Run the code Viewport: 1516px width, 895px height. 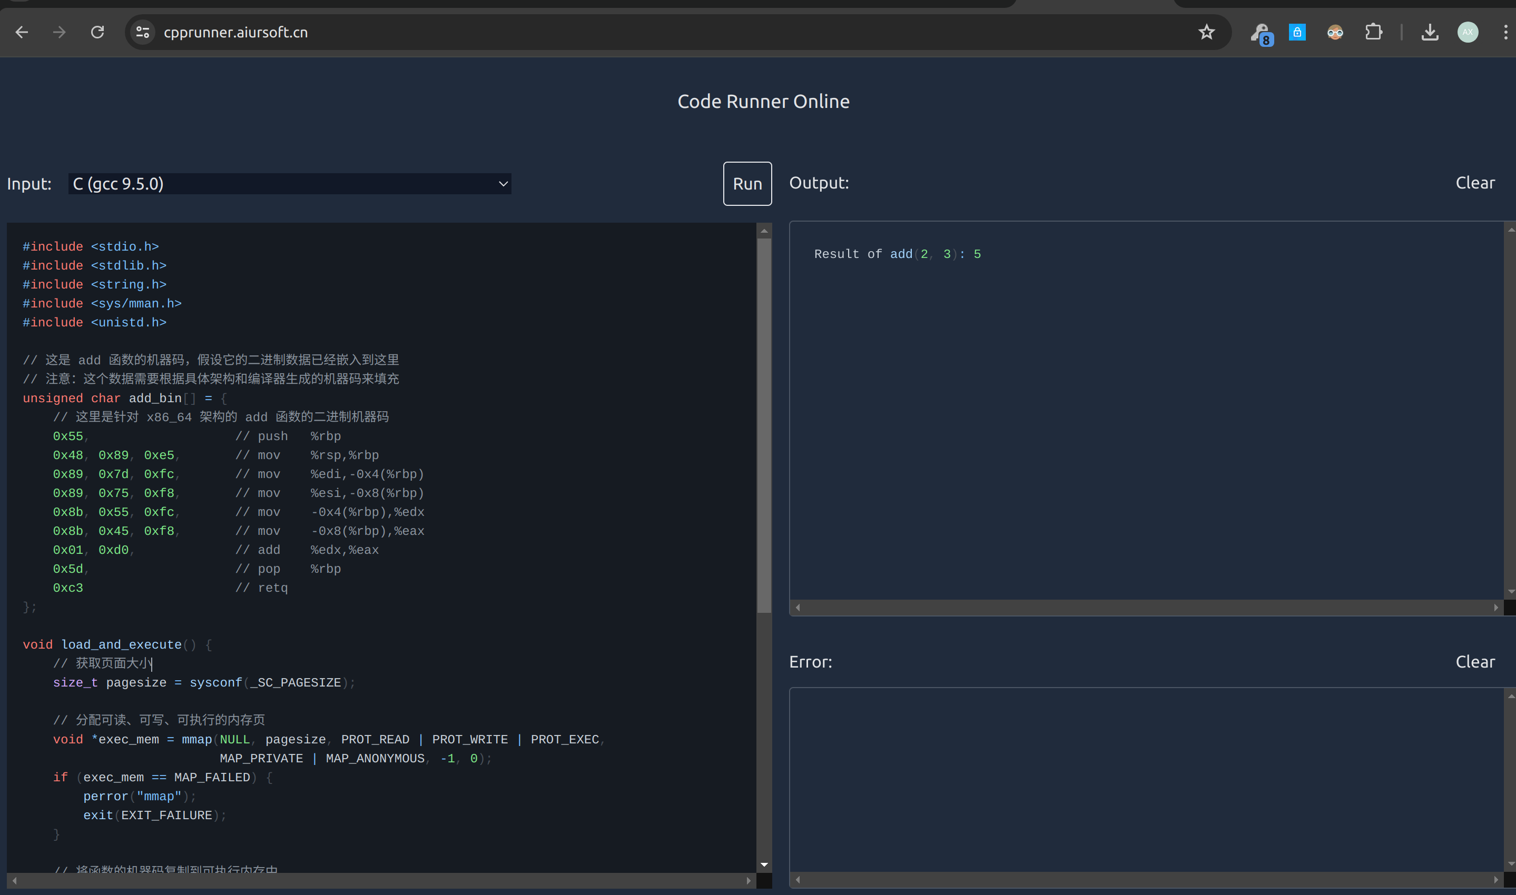[x=747, y=183]
